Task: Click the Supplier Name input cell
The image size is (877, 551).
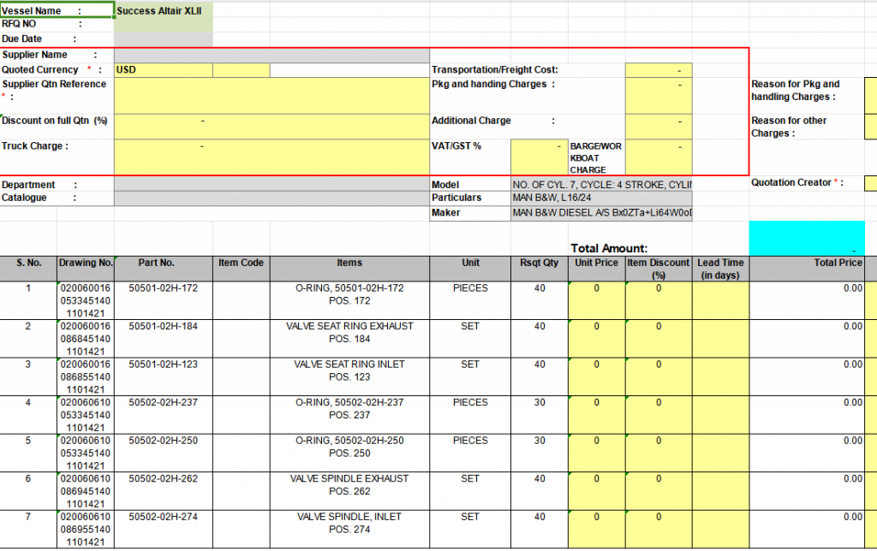Action: point(271,55)
